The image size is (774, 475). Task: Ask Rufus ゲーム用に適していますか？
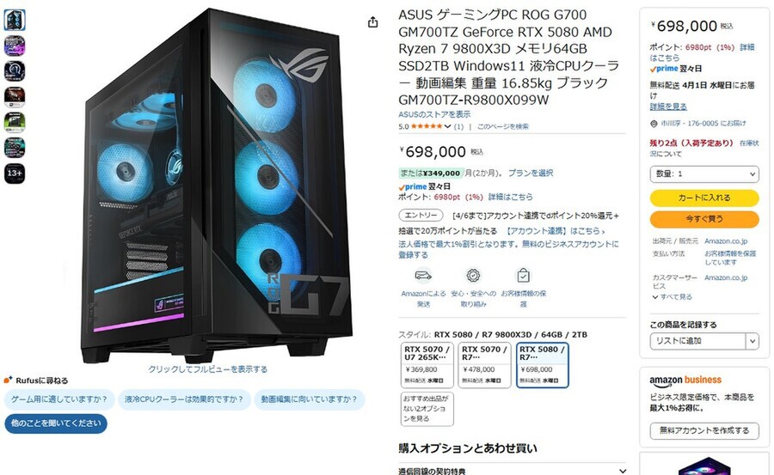(59, 399)
